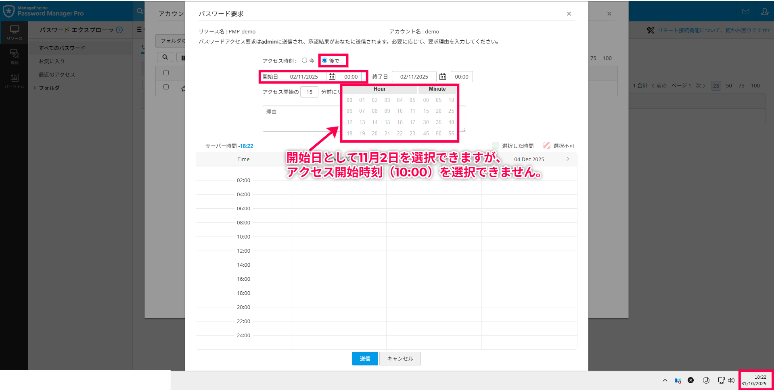Set page size to 50 in lower pager

click(729, 86)
